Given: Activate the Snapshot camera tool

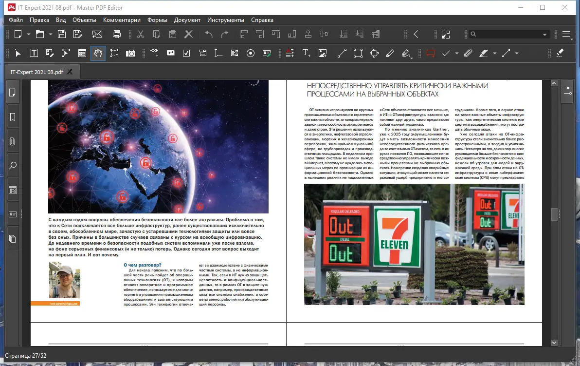Looking at the screenshot, I should coord(130,53).
